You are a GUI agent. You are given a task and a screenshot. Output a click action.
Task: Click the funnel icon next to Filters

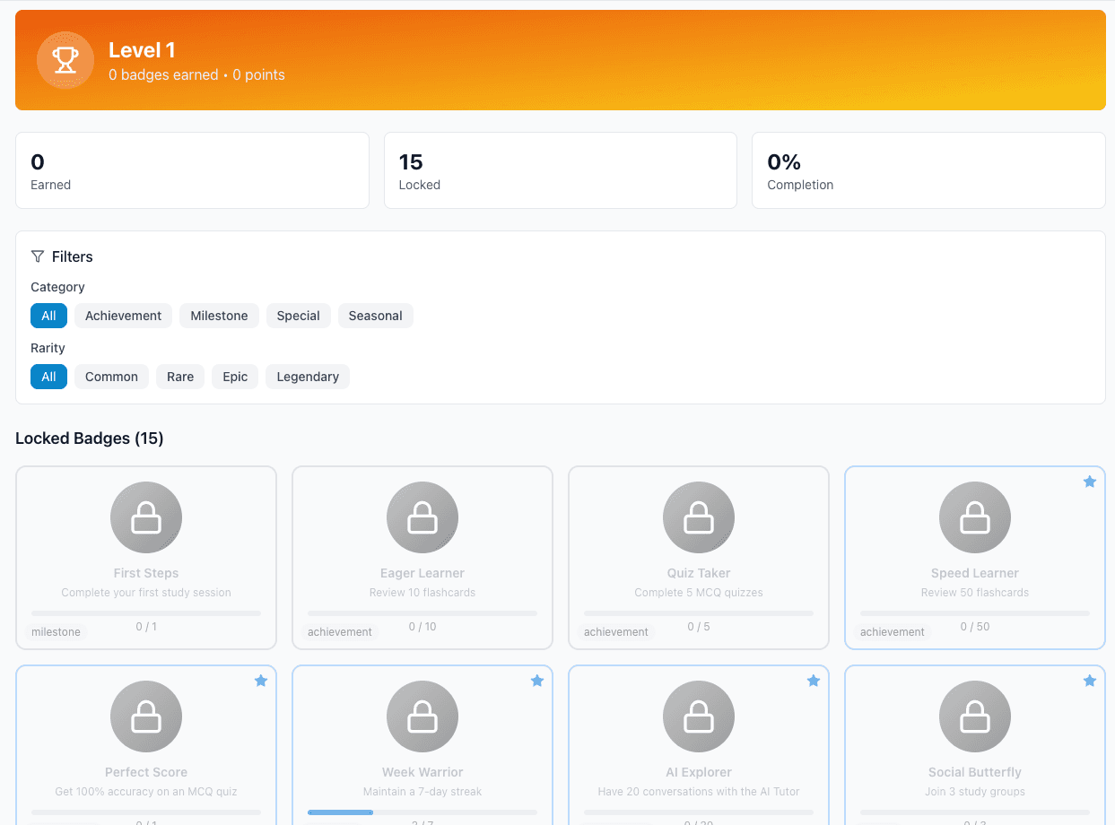pyautogui.click(x=37, y=256)
